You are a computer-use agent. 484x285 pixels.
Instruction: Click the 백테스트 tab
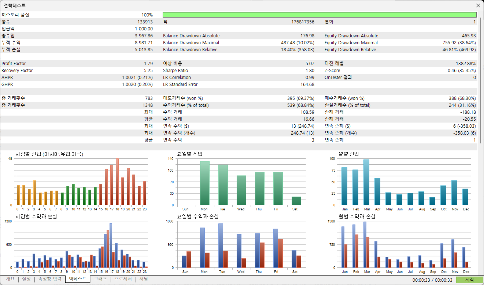(78, 279)
